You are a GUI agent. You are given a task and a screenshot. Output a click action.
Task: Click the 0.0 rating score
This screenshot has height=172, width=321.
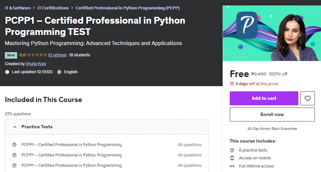tap(23, 55)
